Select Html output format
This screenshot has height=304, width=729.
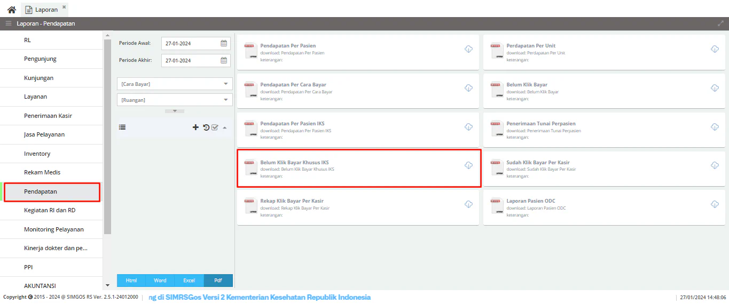(x=131, y=281)
